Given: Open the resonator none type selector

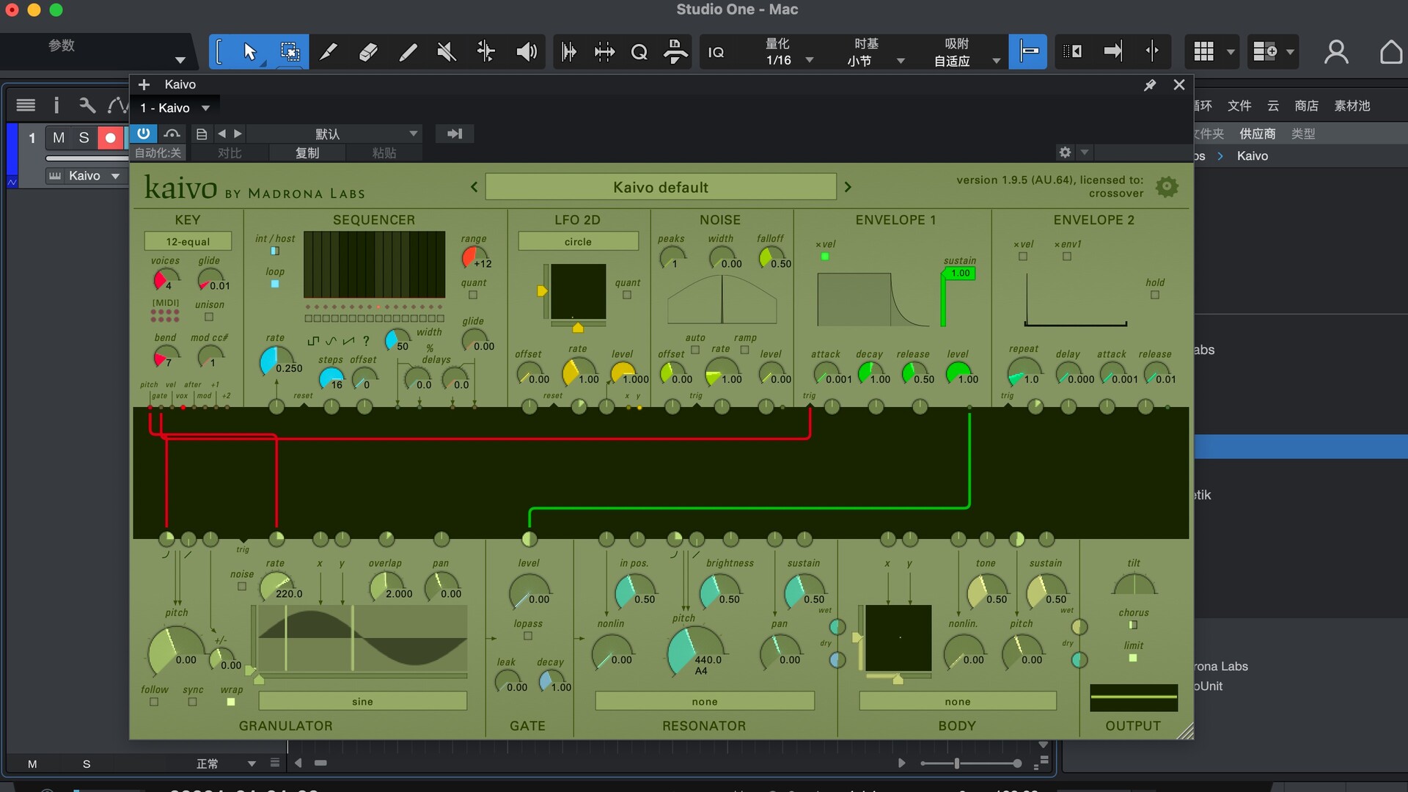Looking at the screenshot, I should [705, 701].
